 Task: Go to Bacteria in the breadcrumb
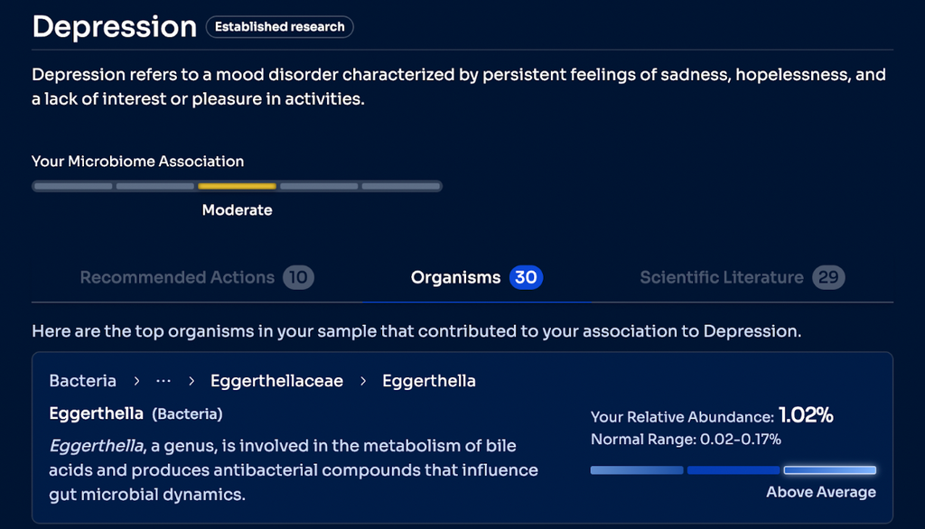[83, 381]
